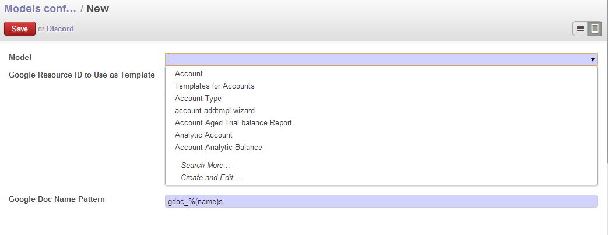Discard the new record
Image resolution: width=608 pixels, height=235 pixels.
pos(60,29)
